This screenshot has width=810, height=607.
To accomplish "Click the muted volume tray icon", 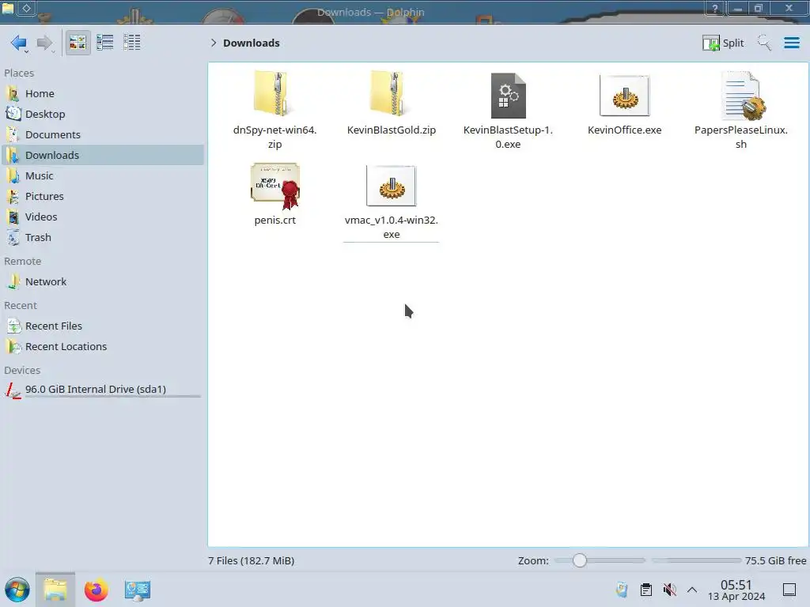I will coord(669,590).
